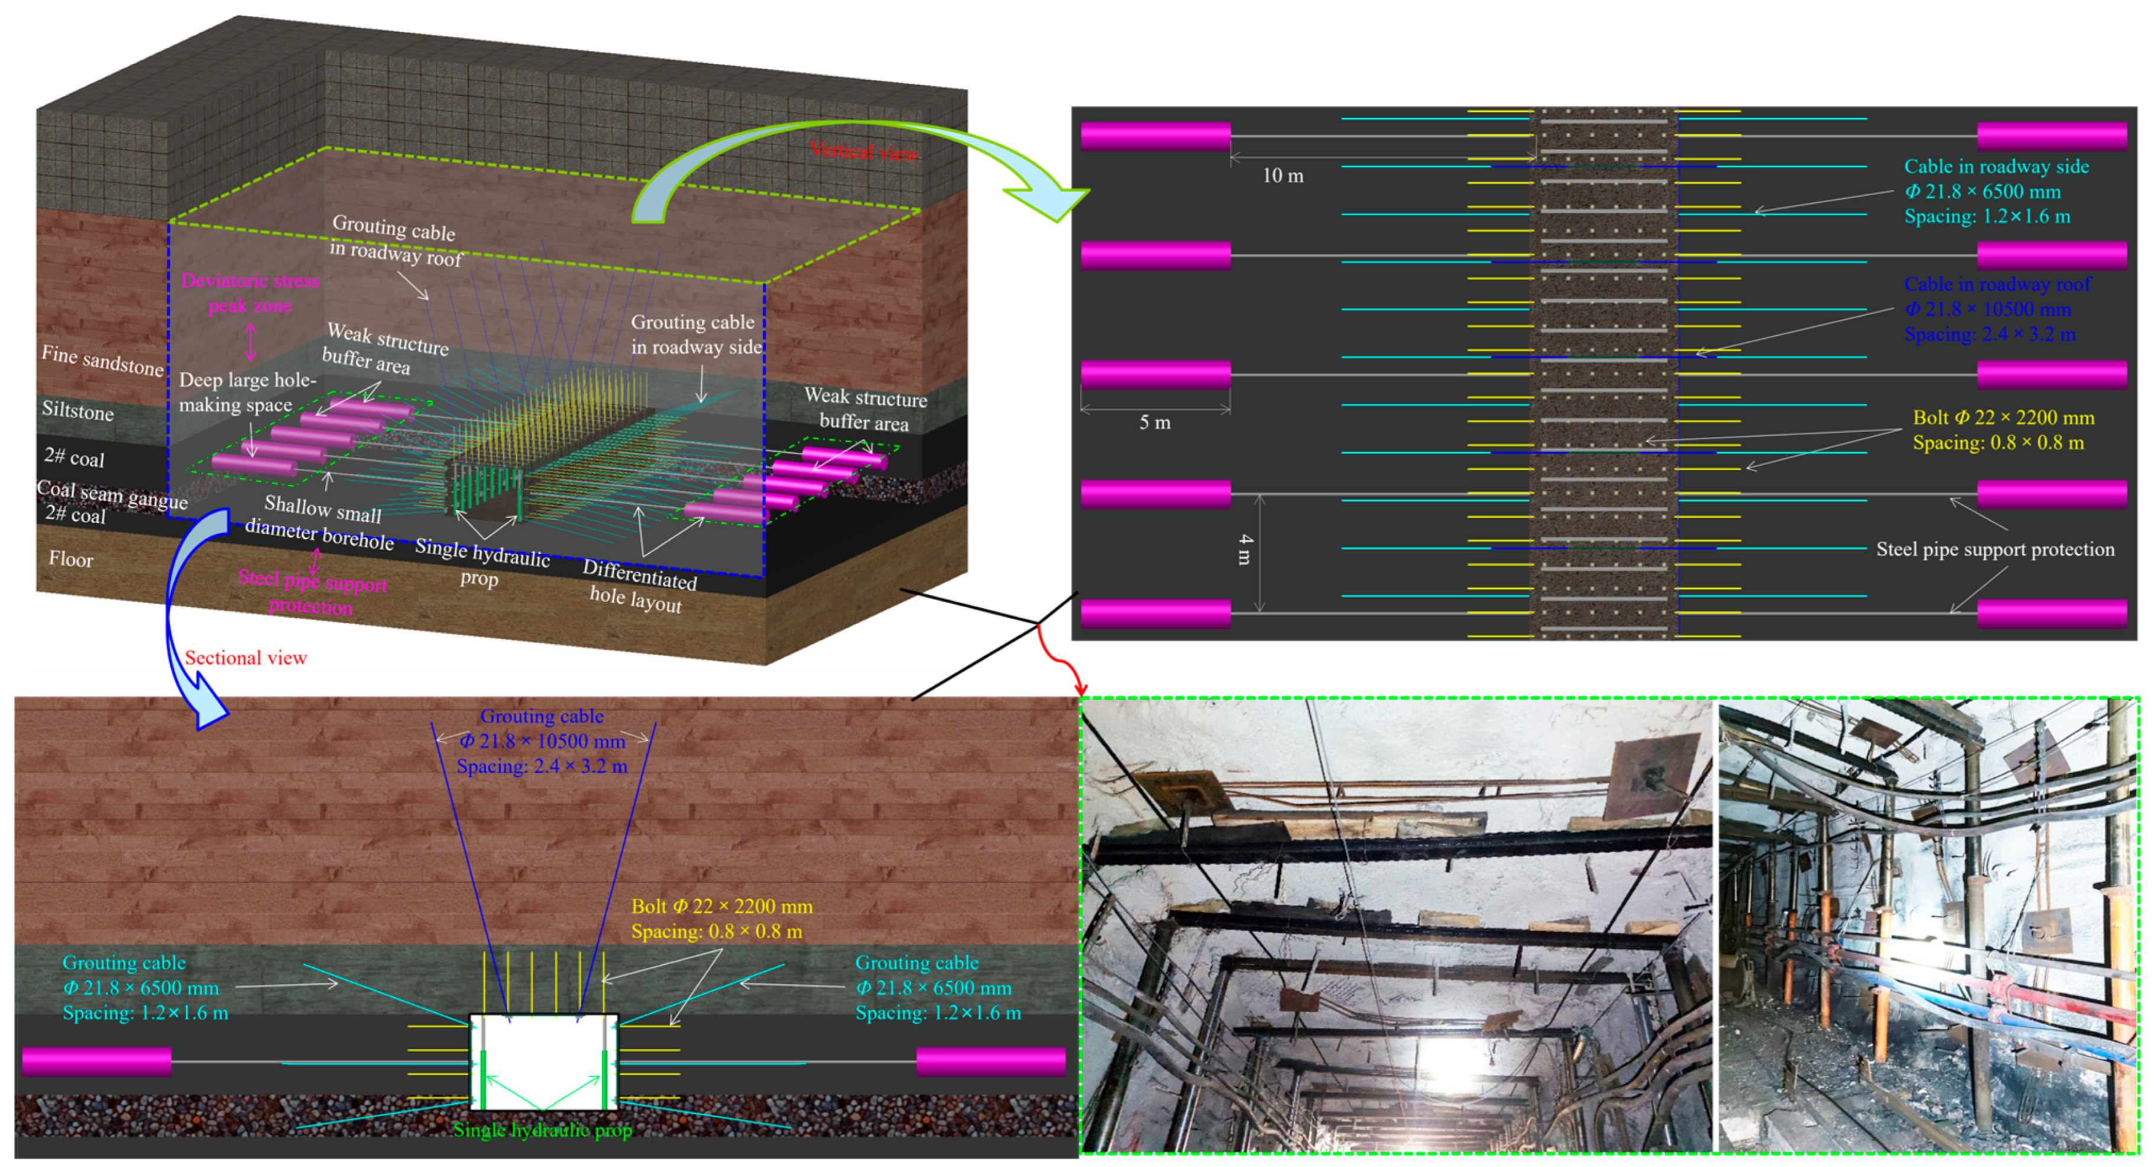Click the top-left magenta steel pipe in plan view

[1155, 136]
